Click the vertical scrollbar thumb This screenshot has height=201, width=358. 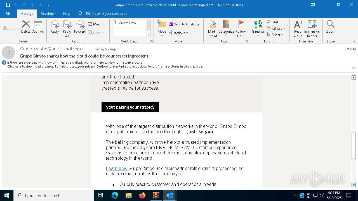(354, 146)
